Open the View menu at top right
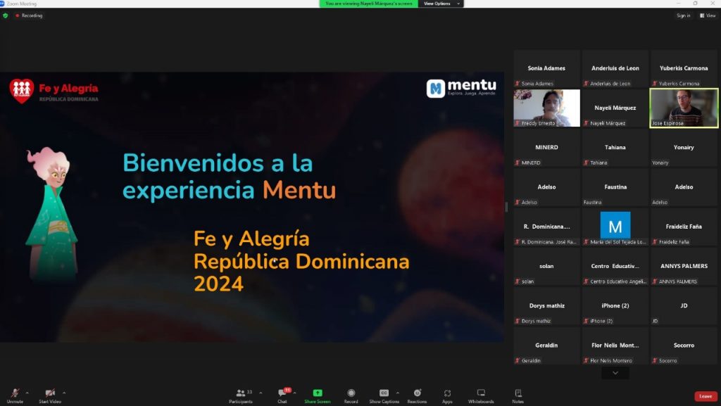 (708, 15)
